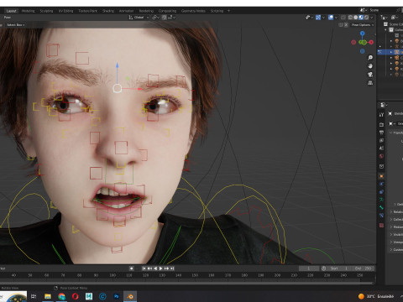Click the pan view hand icon
Image resolution: width=403 pixels, height=302 pixels.
[x=370, y=66]
